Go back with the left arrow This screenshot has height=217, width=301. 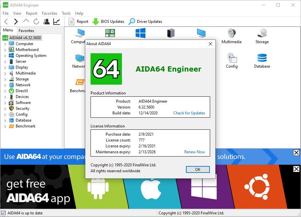click(x=6, y=22)
